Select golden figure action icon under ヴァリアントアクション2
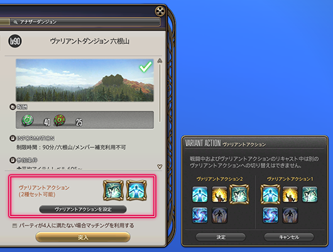Viewport: 333px width, 252px height. 219,194
